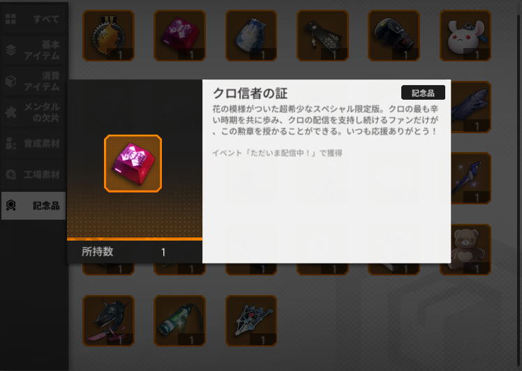Select the green flashlight canister item
This screenshot has height=371, width=522.
pos(180,321)
